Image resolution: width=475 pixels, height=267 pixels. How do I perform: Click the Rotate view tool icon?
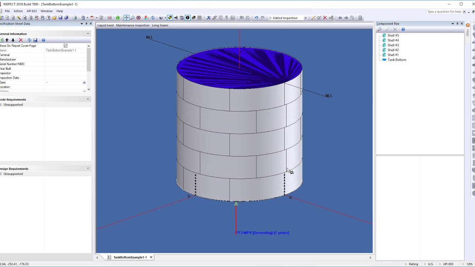tap(139, 17)
